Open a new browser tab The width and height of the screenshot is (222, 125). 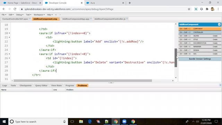[130, 3]
